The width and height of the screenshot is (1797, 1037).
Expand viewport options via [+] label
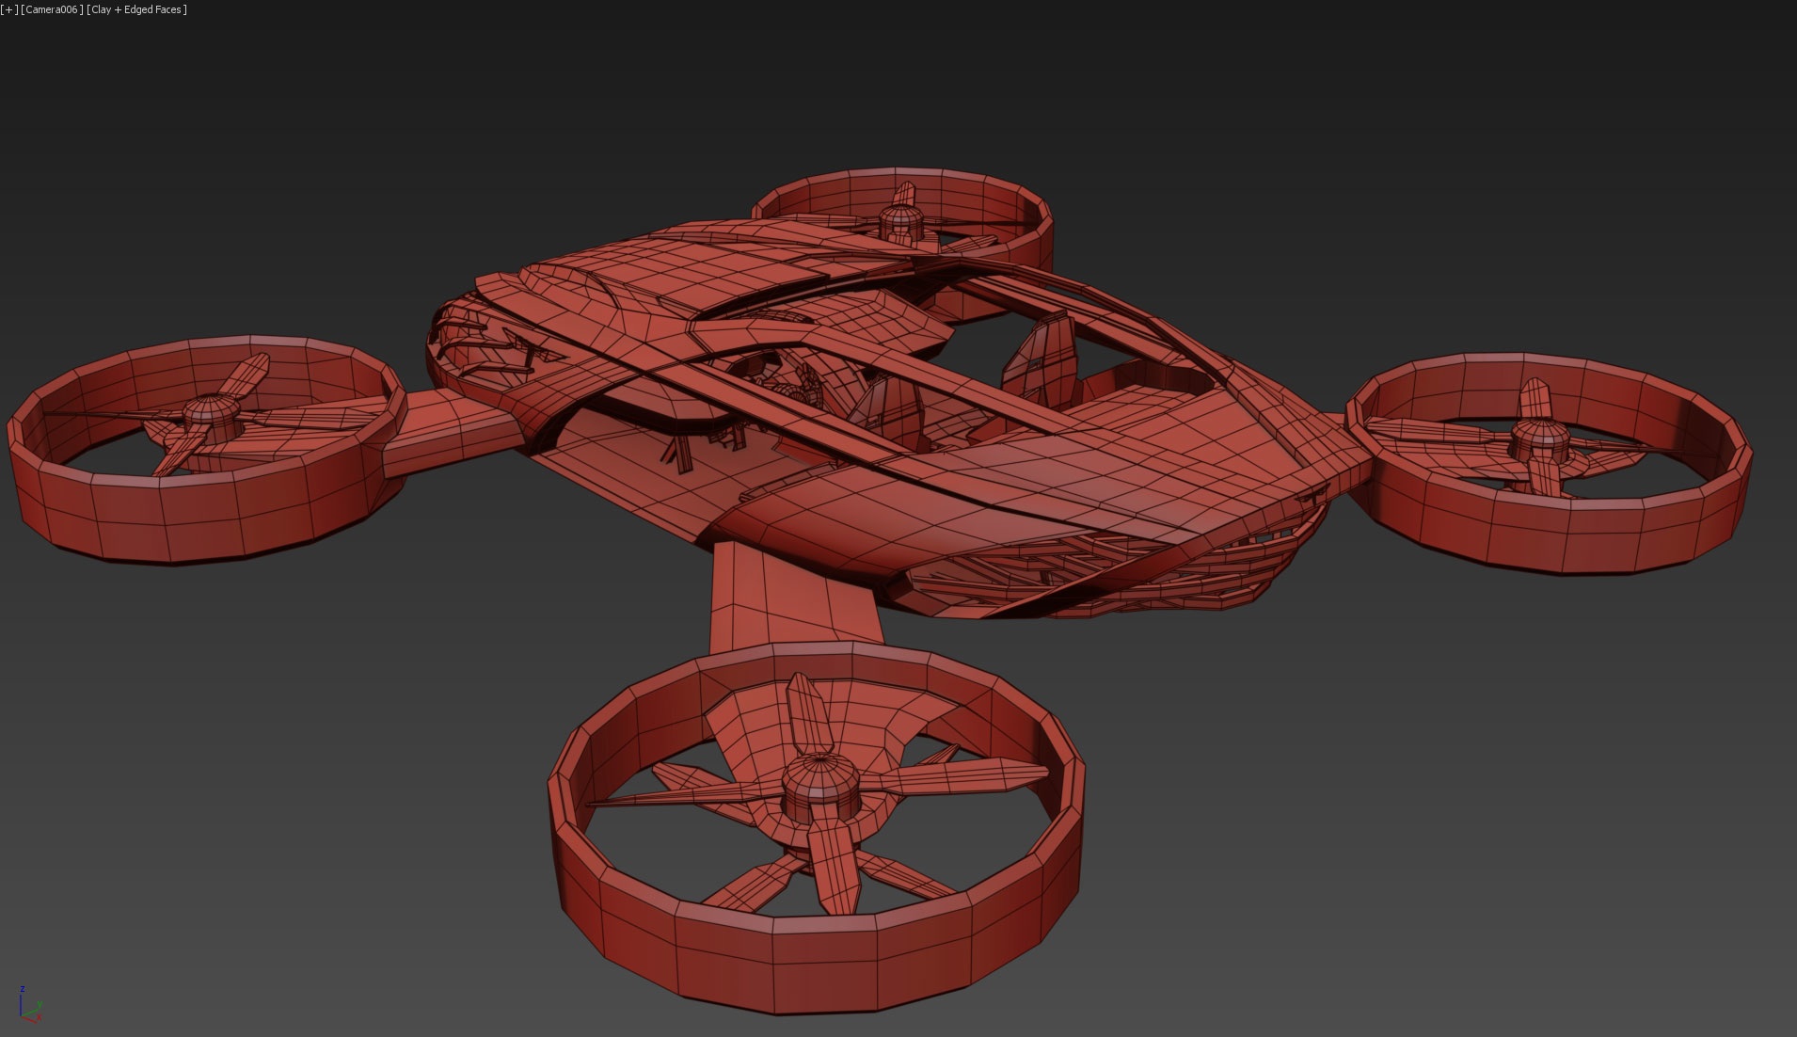10,9
